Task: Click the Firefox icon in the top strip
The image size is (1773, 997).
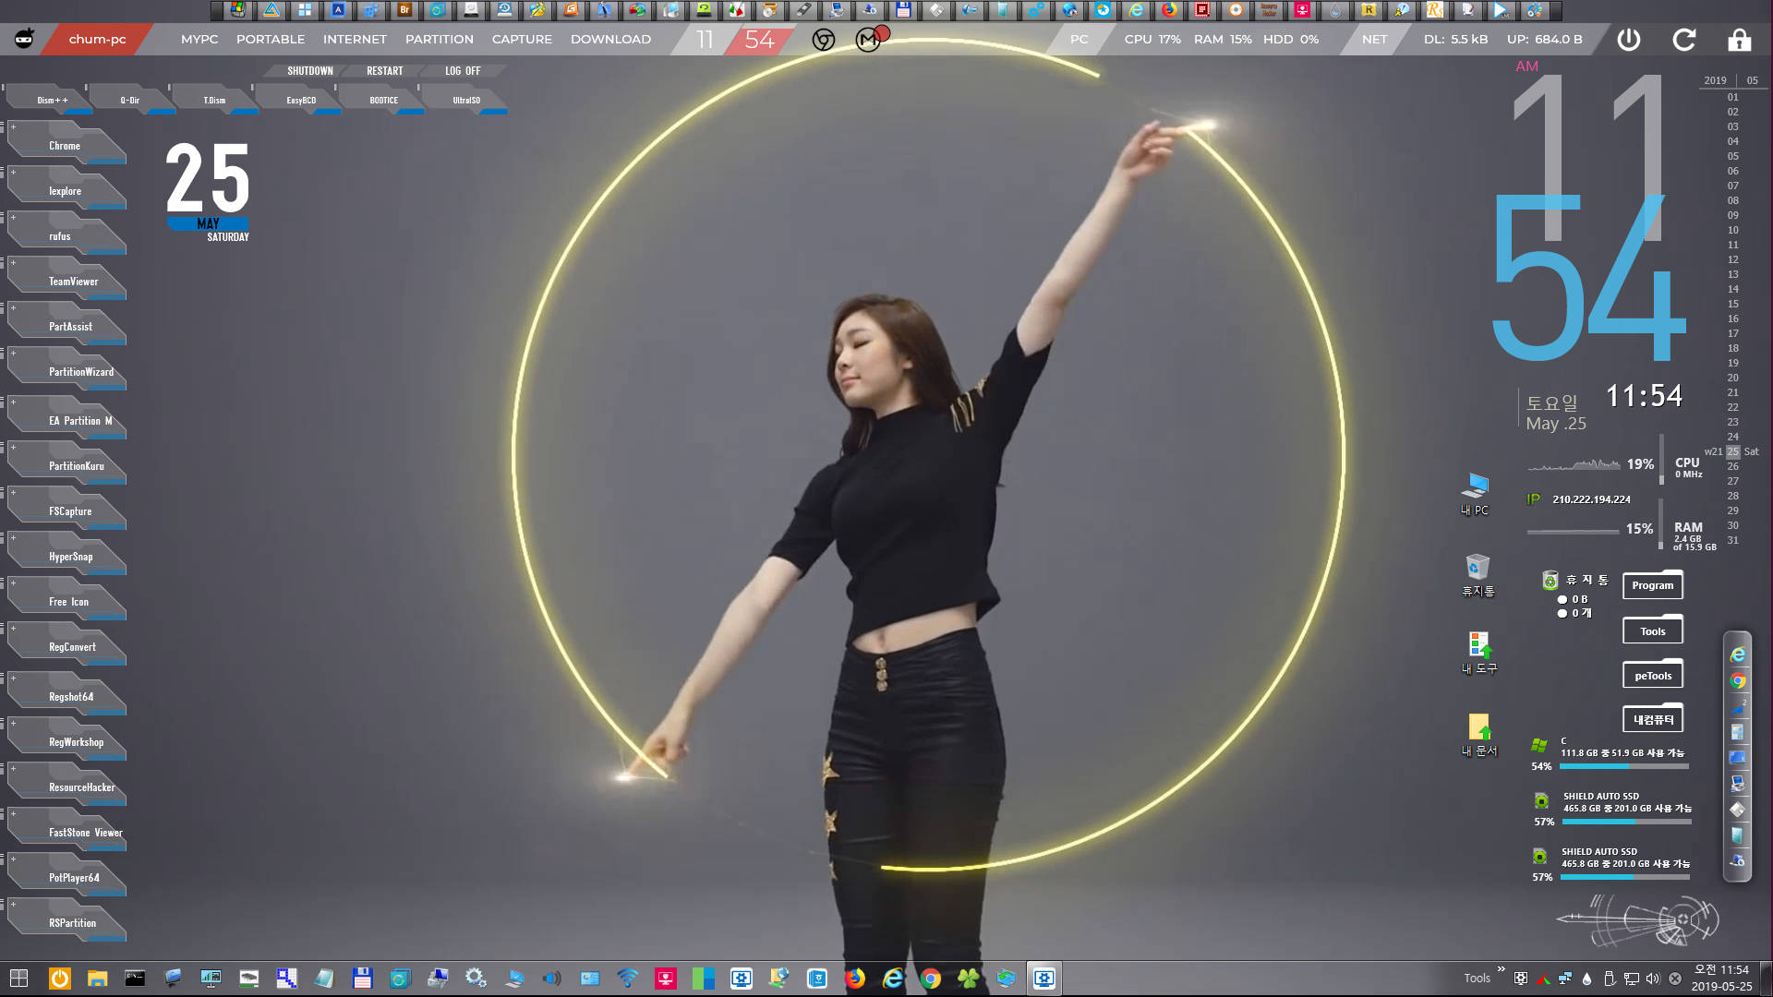Action: click(1169, 10)
